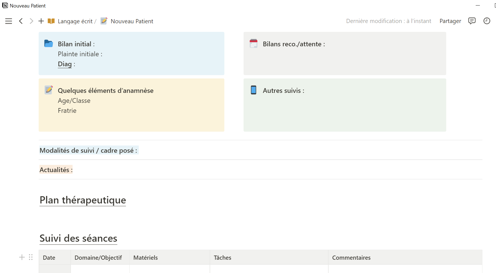Add a block above the table
The width and height of the screenshot is (496, 273).
point(22,257)
